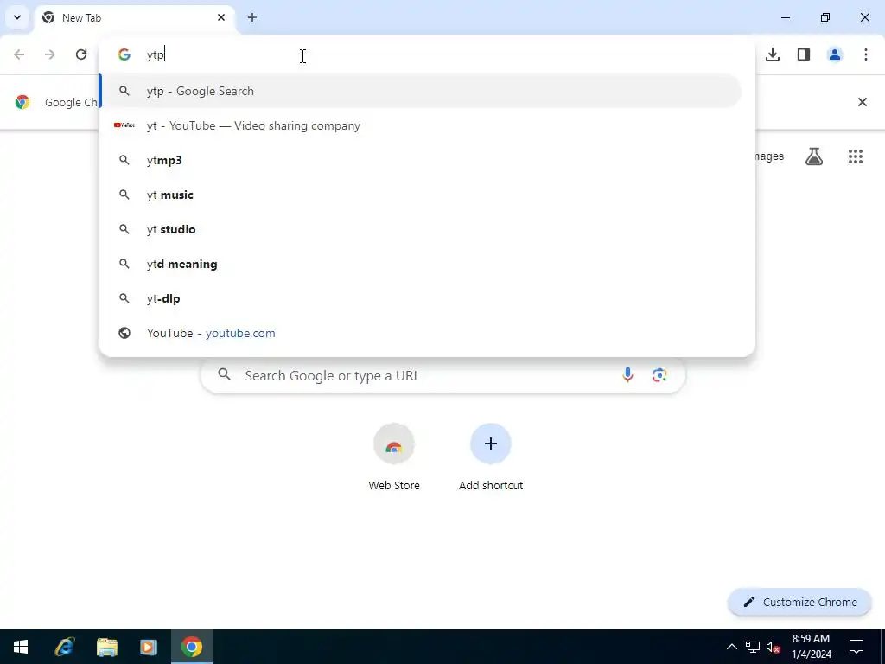Open the Google apps grid
This screenshot has height=664, width=885.
point(856,156)
